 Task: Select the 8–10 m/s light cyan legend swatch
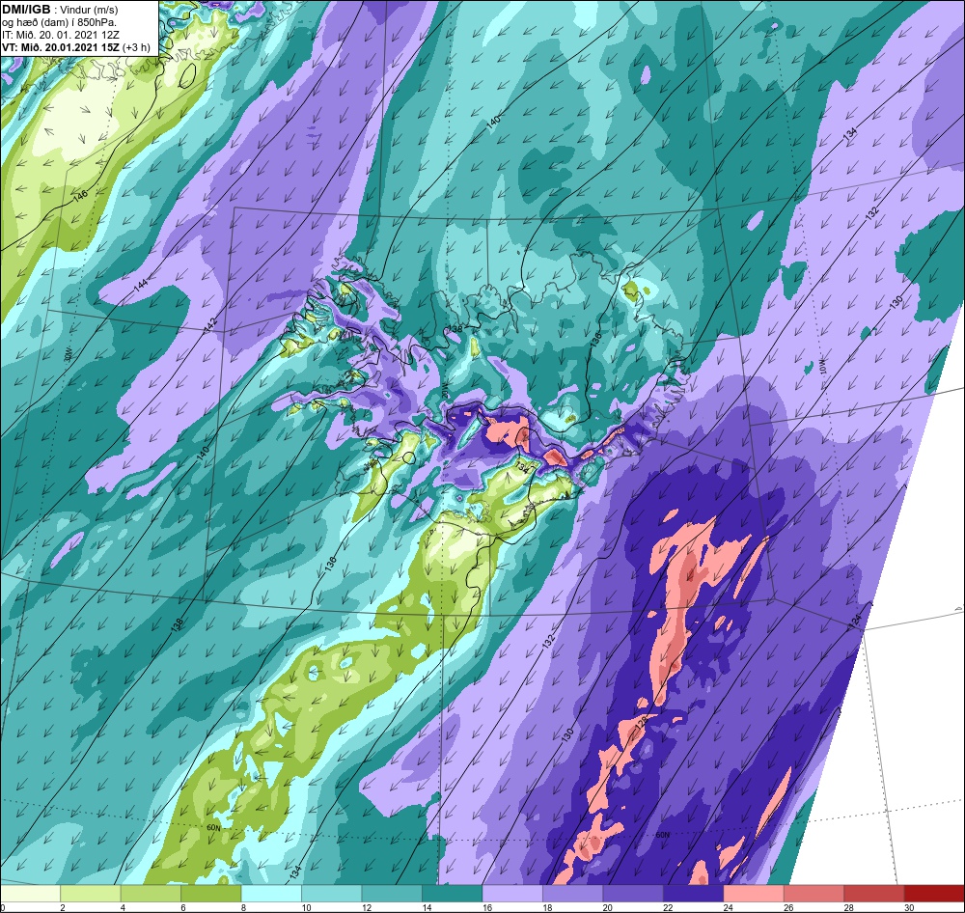coord(271,894)
